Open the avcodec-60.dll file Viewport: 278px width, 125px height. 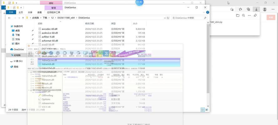click(x=49, y=29)
